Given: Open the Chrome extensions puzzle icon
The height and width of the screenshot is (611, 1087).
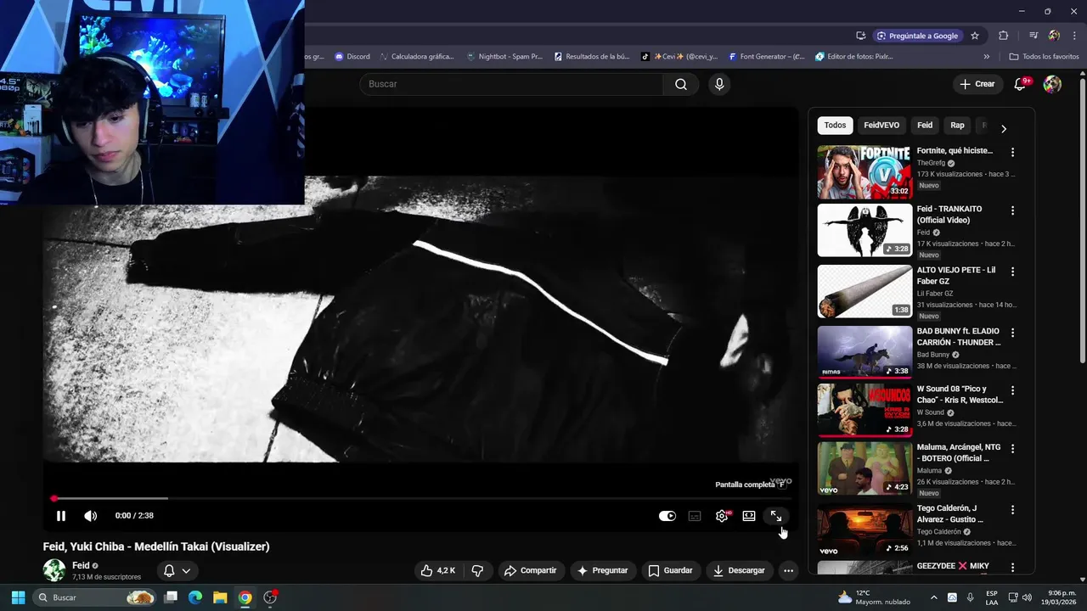Looking at the screenshot, I should [x=1003, y=36].
